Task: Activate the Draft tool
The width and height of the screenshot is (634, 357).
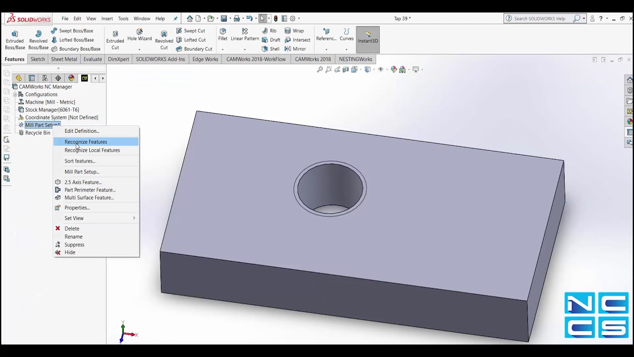Action: point(271,40)
